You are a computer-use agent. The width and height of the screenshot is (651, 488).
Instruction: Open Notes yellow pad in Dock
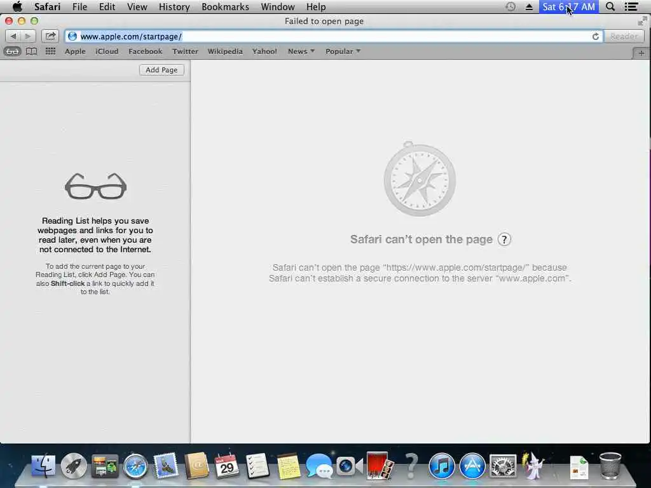(289, 466)
